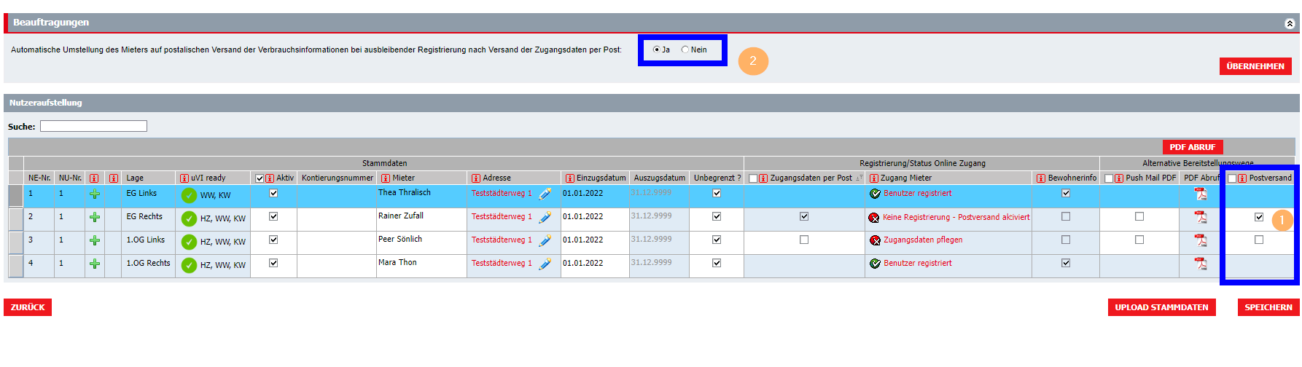This screenshot has width=1302, height=367.
Task: Collapse the Beauftragungen panel
Action: (1289, 23)
